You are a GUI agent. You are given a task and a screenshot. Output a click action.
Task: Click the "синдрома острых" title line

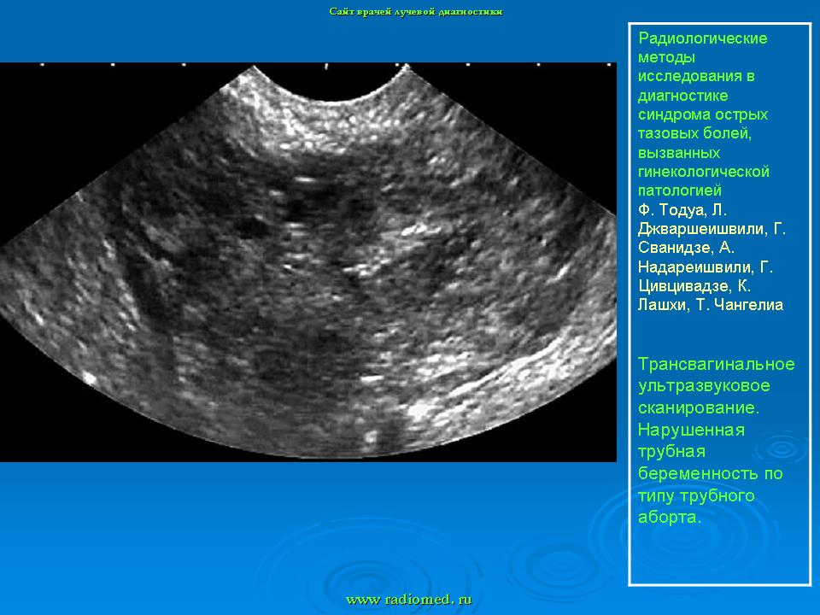(703, 114)
